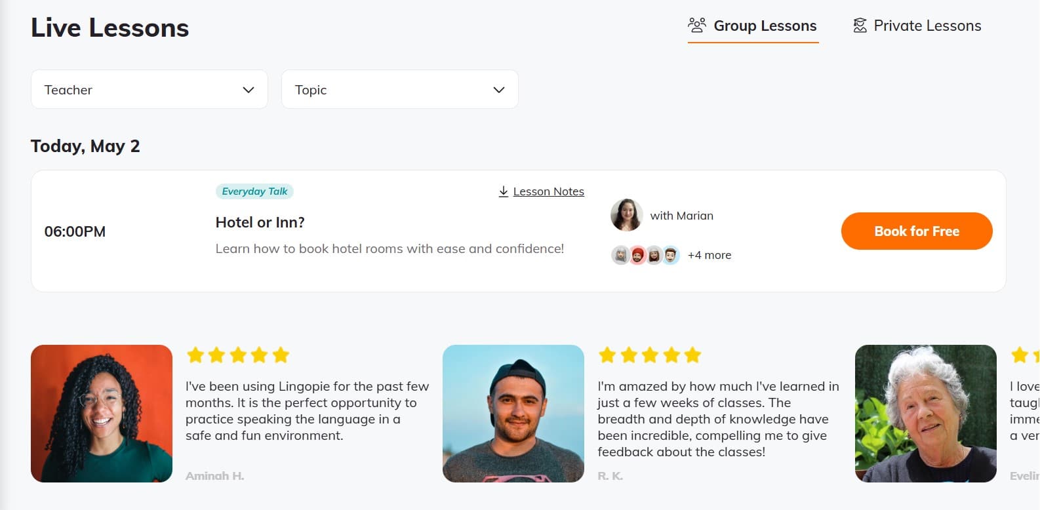The width and height of the screenshot is (1040, 510).
Task: Select the Hotel or Inn? lesson title
Action: [x=260, y=222]
